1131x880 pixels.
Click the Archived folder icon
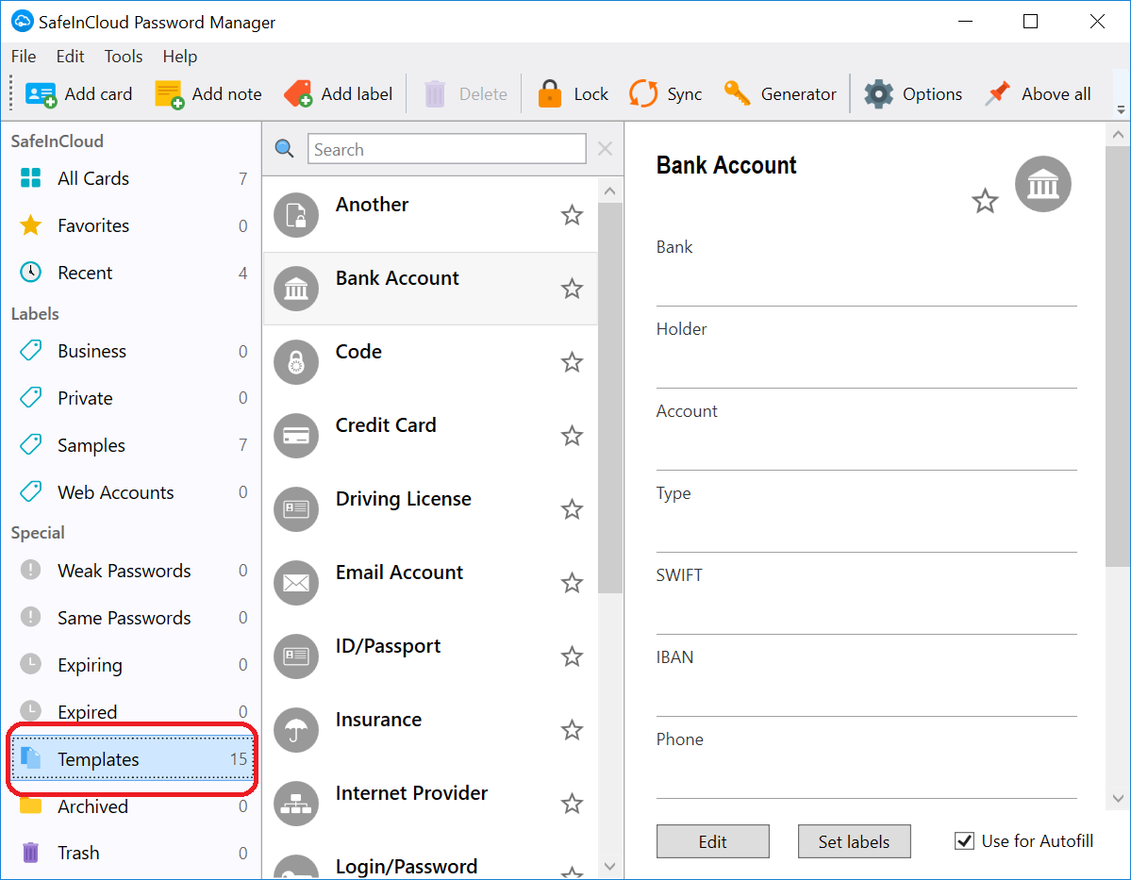point(31,805)
